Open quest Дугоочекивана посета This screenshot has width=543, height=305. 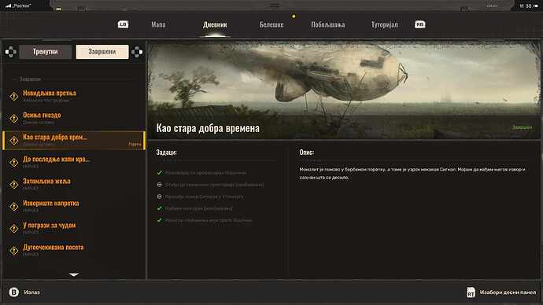click(x=74, y=250)
